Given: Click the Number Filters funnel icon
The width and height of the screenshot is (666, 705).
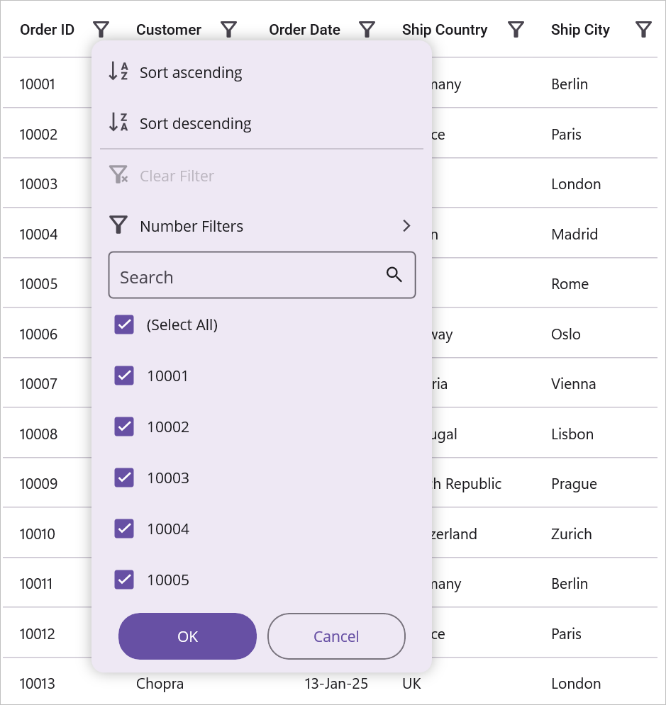Looking at the screenshot, I should tap(118, 225).
